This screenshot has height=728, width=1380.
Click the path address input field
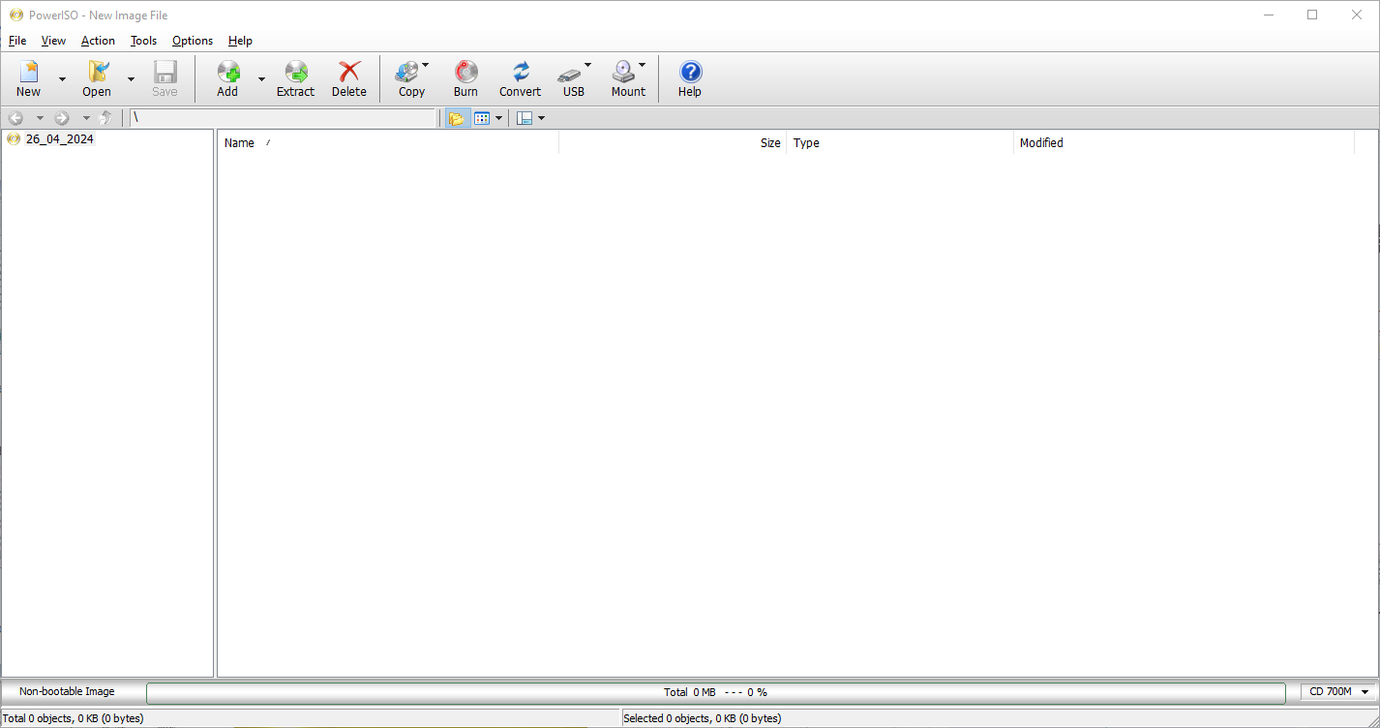283,118
